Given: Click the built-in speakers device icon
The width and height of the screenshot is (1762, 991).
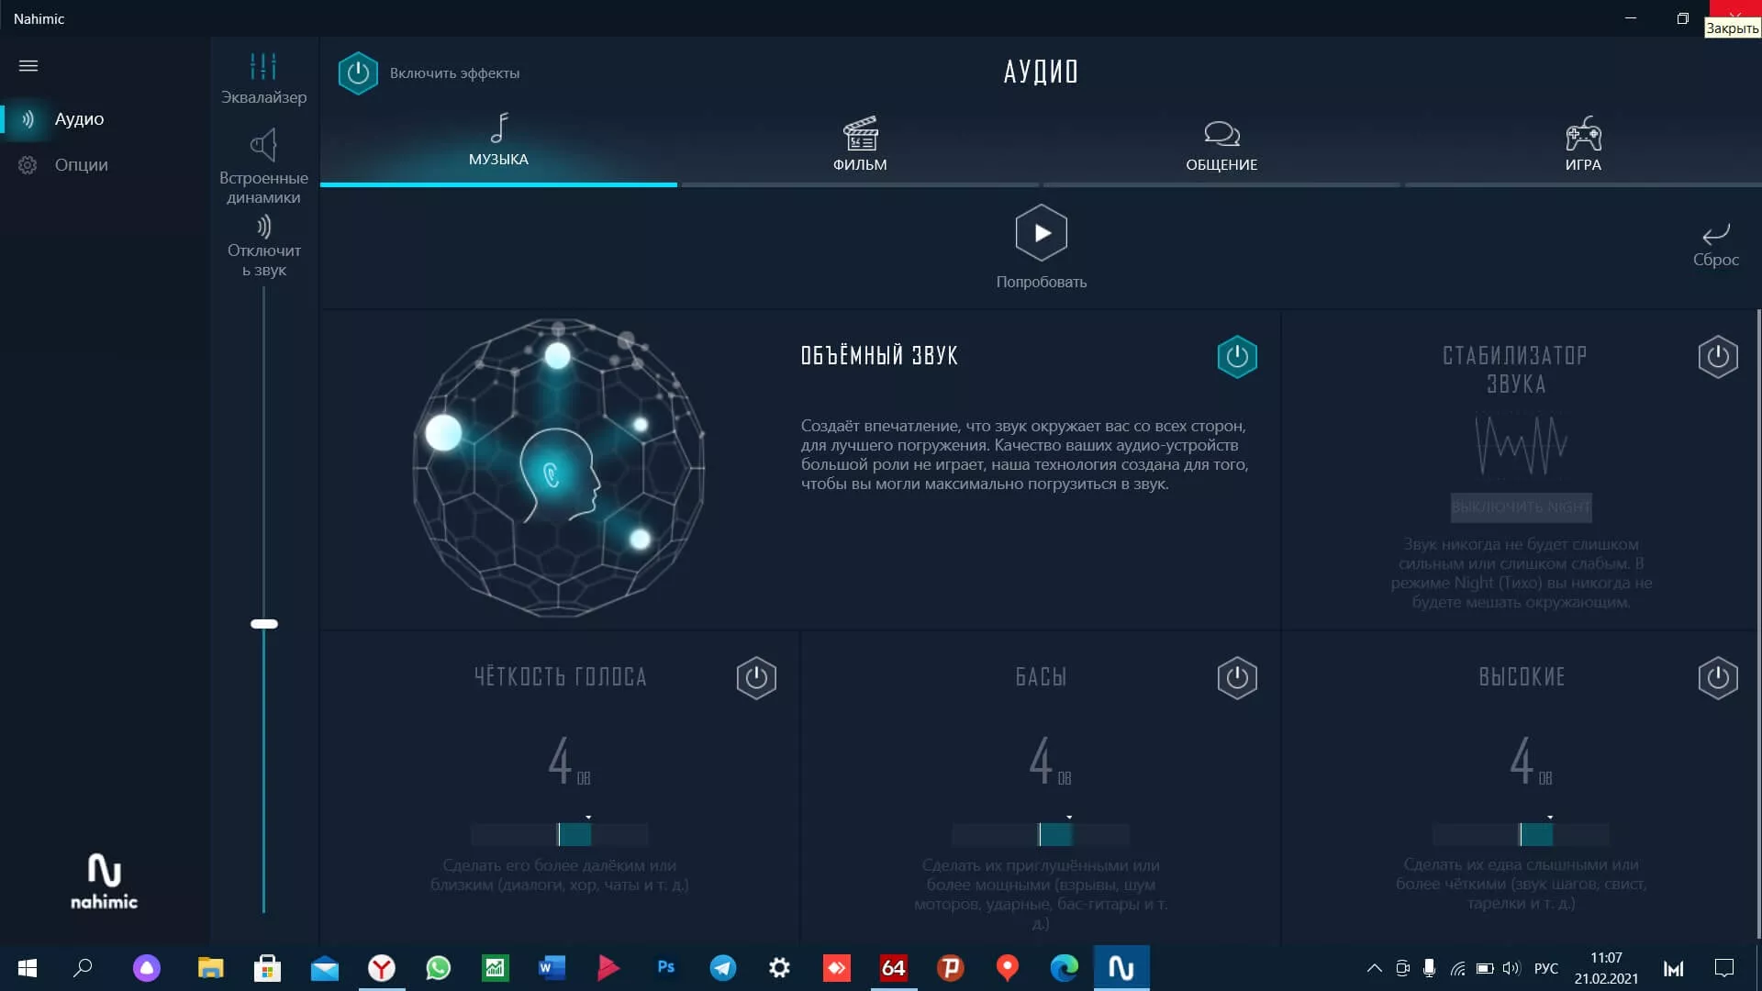Looking at the screenshot, I should (x=263, y=145).
